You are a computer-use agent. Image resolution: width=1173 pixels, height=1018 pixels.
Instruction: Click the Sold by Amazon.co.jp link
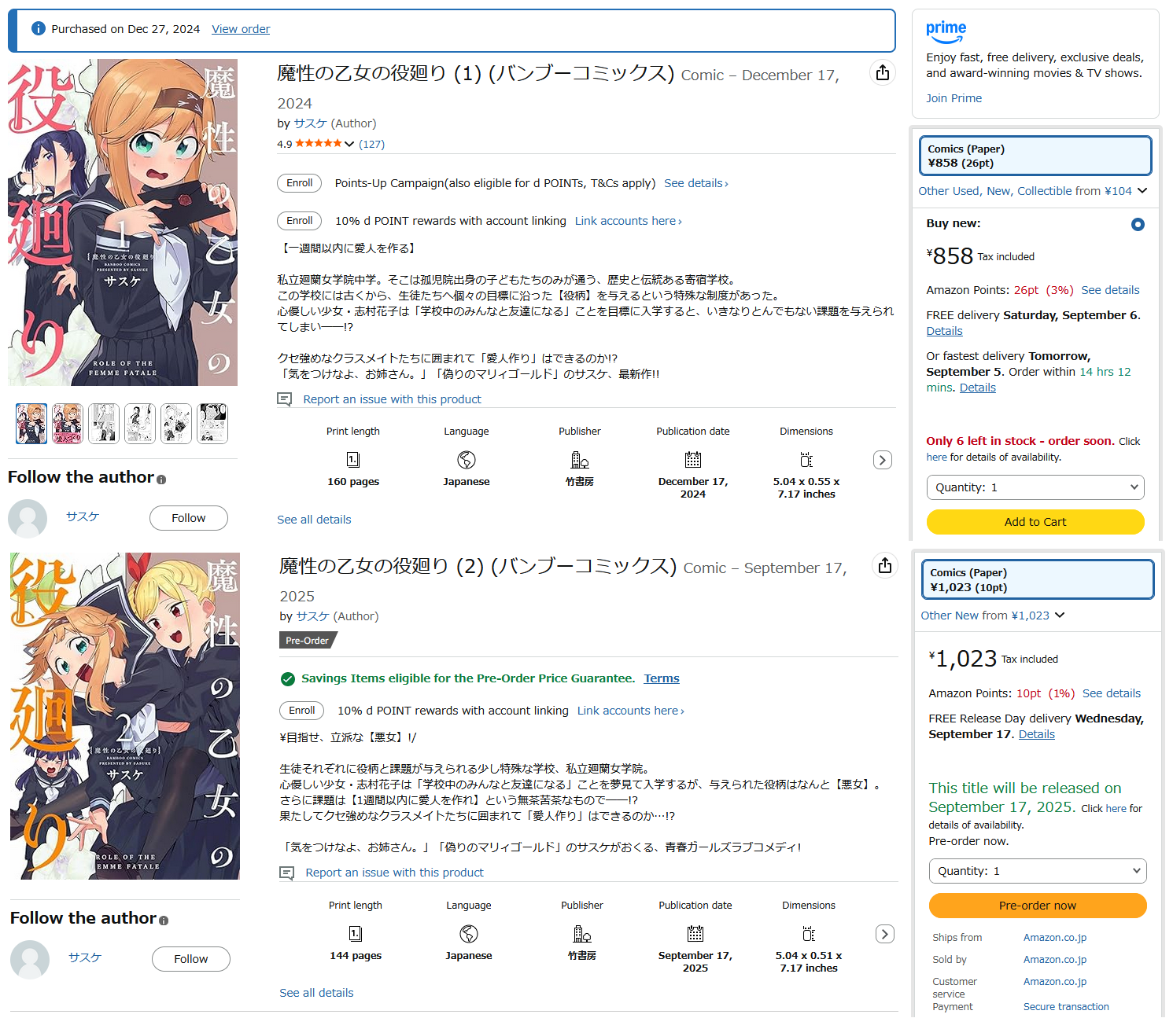[1055, 959]
